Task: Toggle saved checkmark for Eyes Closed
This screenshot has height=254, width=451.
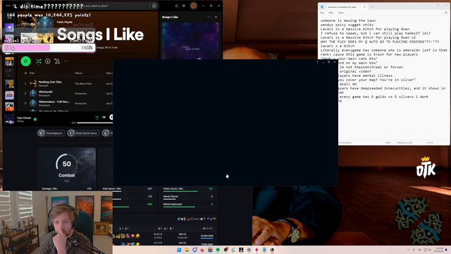Action: [35, 119]
